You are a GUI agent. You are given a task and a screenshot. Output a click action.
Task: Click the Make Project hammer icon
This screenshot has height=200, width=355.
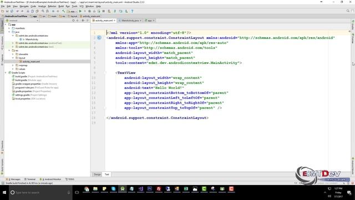[64, 11]
